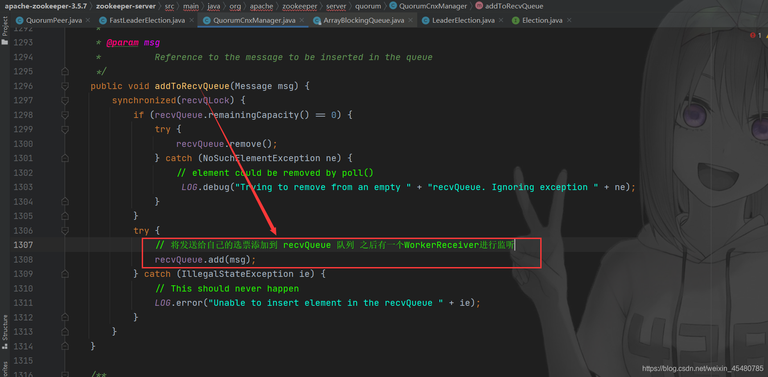The image size is (768, 377).
Task: Navigate to main folder breadcrumb
Action: (191, 6)
